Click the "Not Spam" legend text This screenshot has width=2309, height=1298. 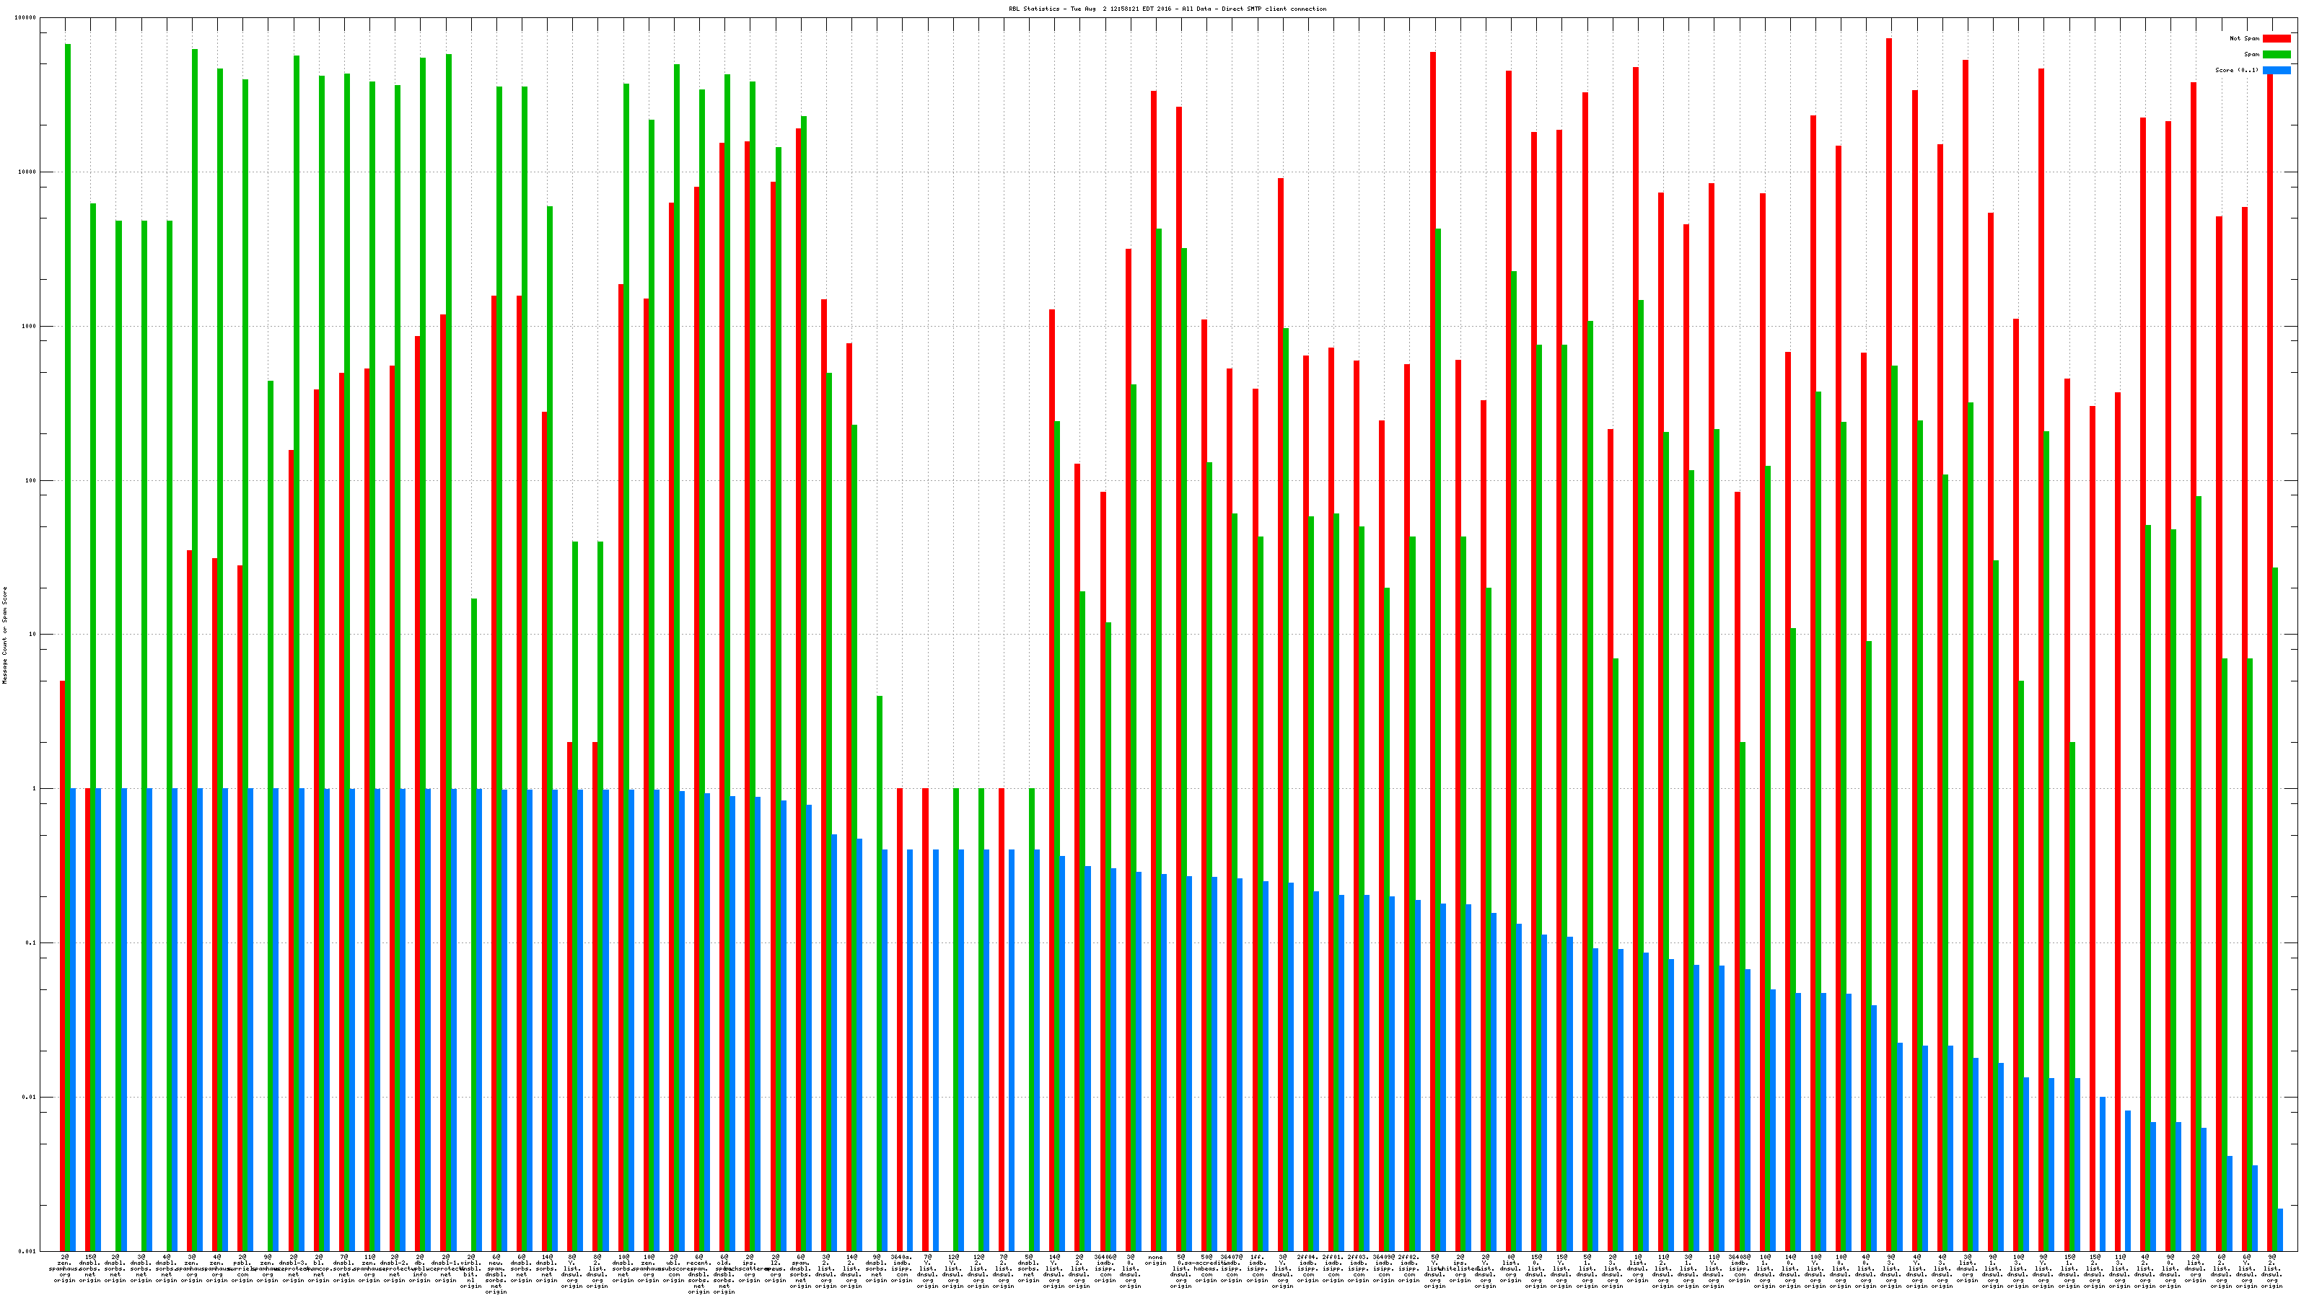[x=2245, y=38]
